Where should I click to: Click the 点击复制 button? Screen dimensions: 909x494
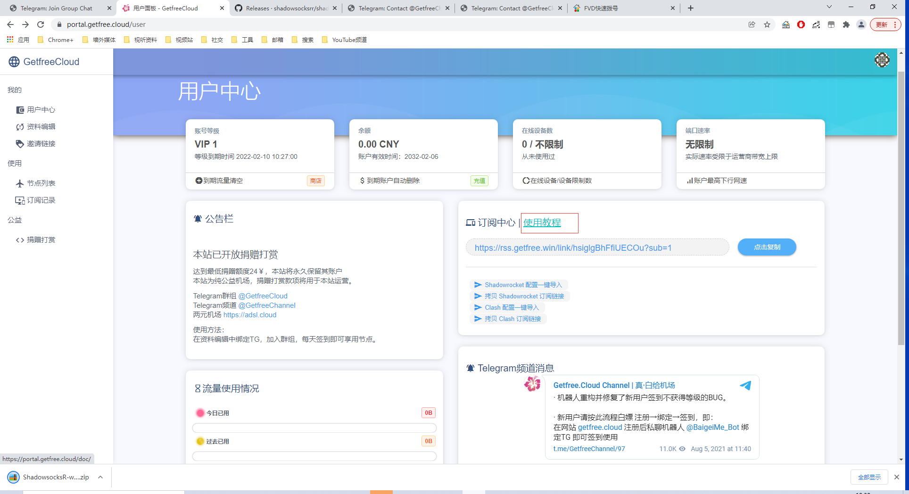767,247
